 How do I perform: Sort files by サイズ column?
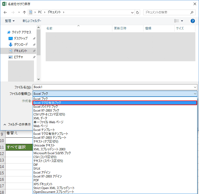coord(185,28)
